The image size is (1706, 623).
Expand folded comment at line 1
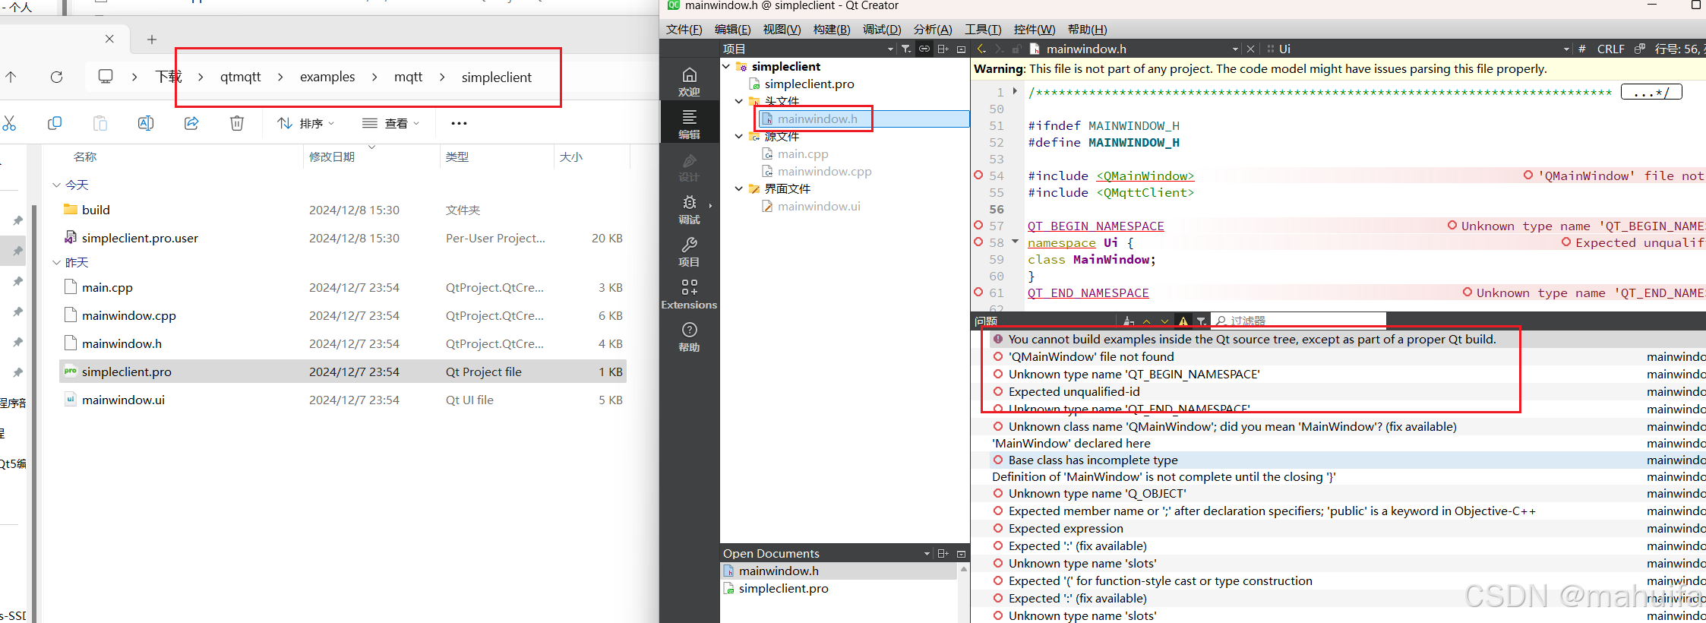[x=1015, y=91]
